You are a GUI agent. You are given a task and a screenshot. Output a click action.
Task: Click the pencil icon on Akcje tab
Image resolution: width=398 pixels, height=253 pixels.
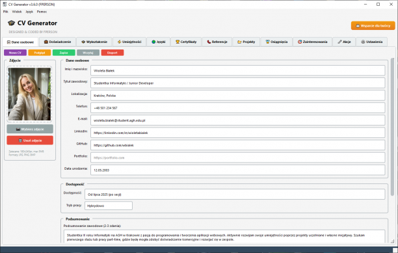339,42
